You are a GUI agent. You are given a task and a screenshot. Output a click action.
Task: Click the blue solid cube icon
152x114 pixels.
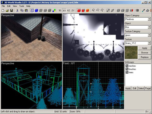click(x=36, y=10)
